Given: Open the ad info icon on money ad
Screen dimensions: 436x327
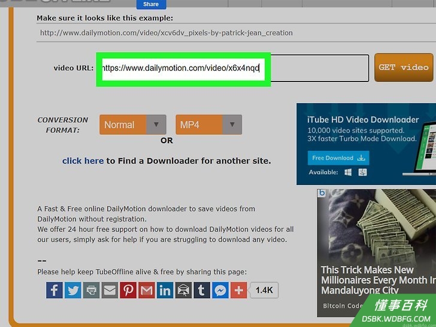Looking at the screenshot, I should [322, 193].
